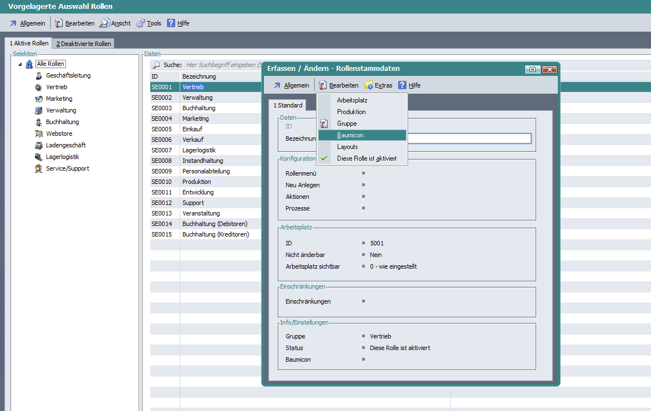651x411 pixels.
Task: Click the Ladengeschäft tree icon
Action: (38, 146)
